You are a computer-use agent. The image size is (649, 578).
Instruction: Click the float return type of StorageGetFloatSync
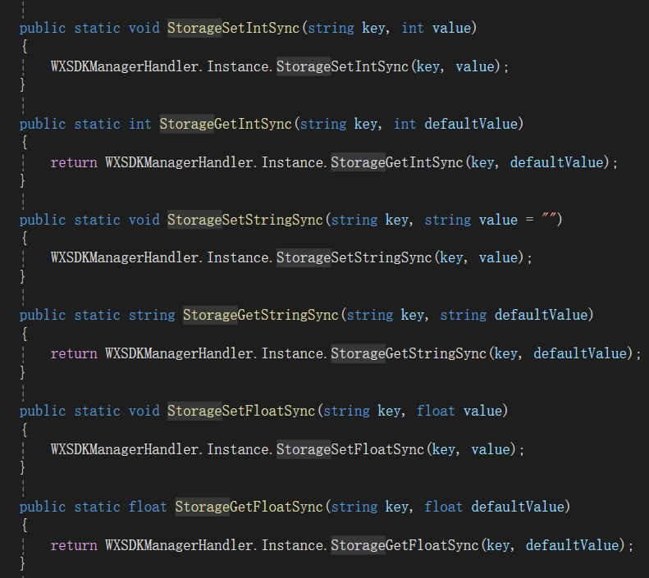click(x=148, y=507)
